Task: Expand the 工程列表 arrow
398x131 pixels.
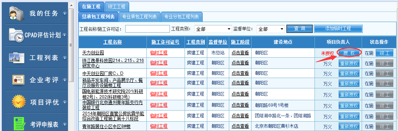Action: click(x=65, y=58)
